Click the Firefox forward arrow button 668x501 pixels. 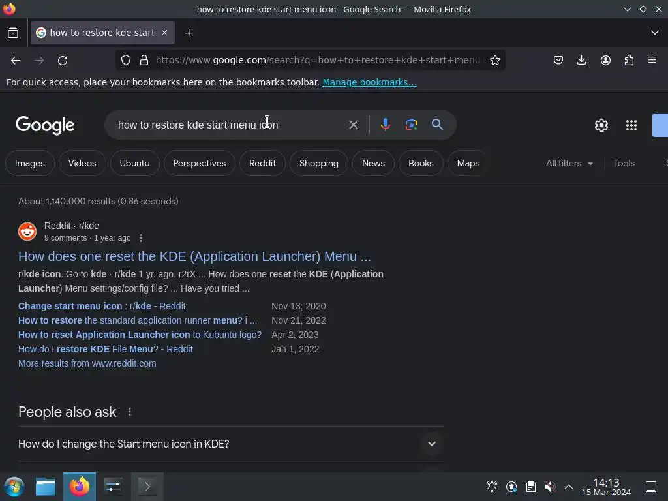(39, 61)
